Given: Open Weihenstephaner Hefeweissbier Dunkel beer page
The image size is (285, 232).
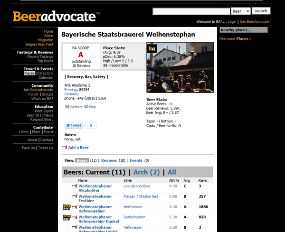Looking at the screenshot, I should point(99,219).
